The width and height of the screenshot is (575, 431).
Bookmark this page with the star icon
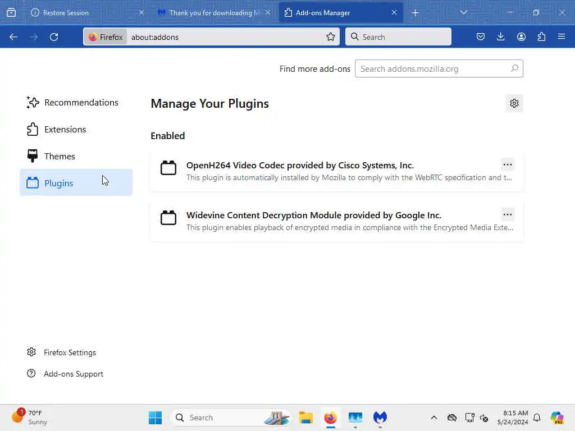pos(330,36)
